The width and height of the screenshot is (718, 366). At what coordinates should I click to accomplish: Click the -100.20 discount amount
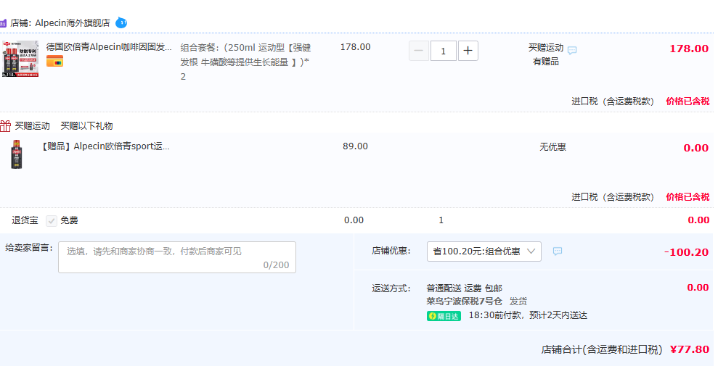(686, 252)
